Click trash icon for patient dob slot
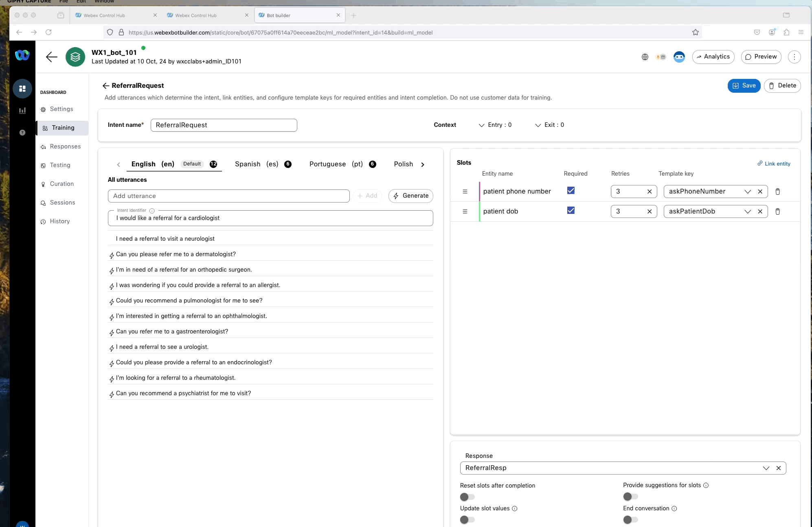Image resolution: width=812 pixels, height=527 pixels. (777, 211)
